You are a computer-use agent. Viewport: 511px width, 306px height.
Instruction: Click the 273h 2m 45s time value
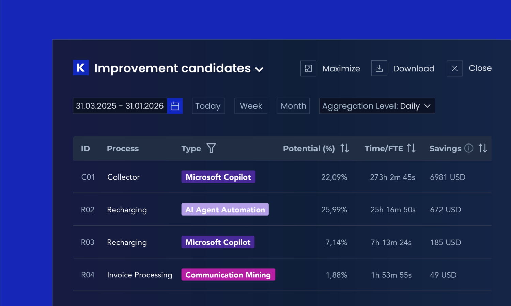(x=393, y=177)
